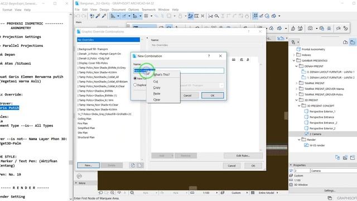
Task: Switch Navigator to Project Map icon
Action: click(345, 42)
